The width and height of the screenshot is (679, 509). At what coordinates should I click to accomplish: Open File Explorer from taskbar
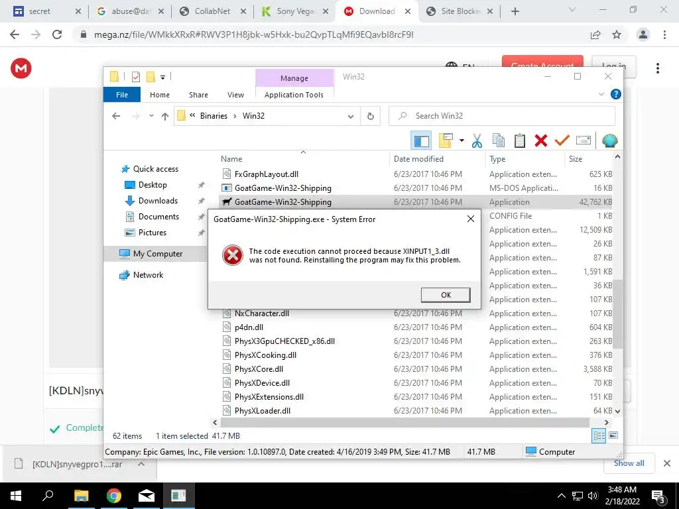(81, 496)
